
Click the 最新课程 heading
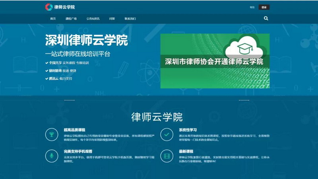[x=186, y=152]
